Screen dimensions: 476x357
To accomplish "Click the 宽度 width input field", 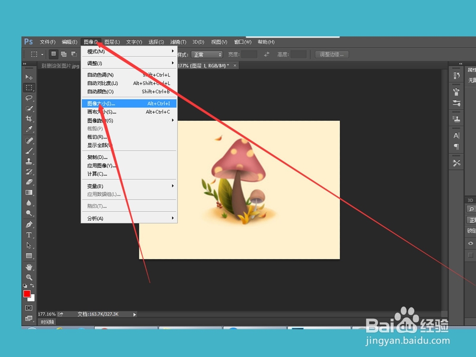I will [x=249, y=55].
